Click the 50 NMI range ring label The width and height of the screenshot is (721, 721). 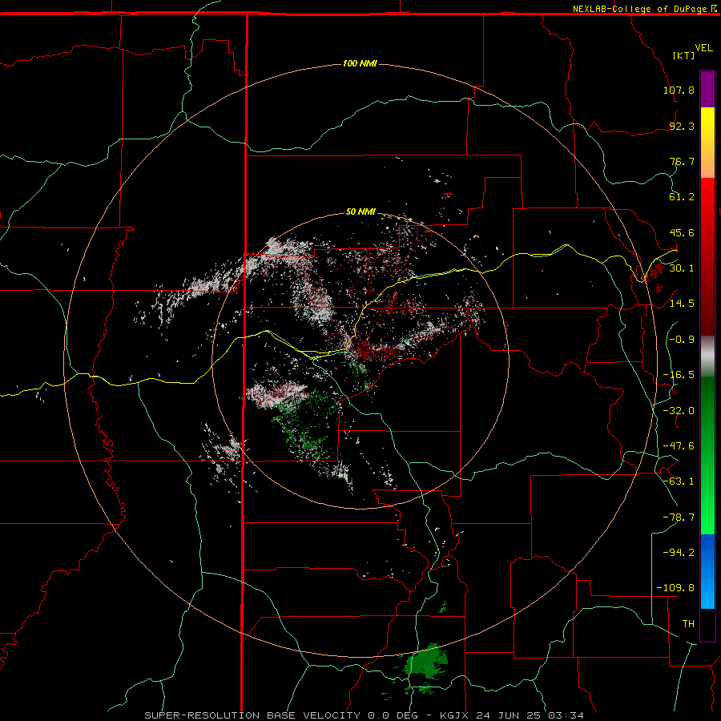[360, 211]
